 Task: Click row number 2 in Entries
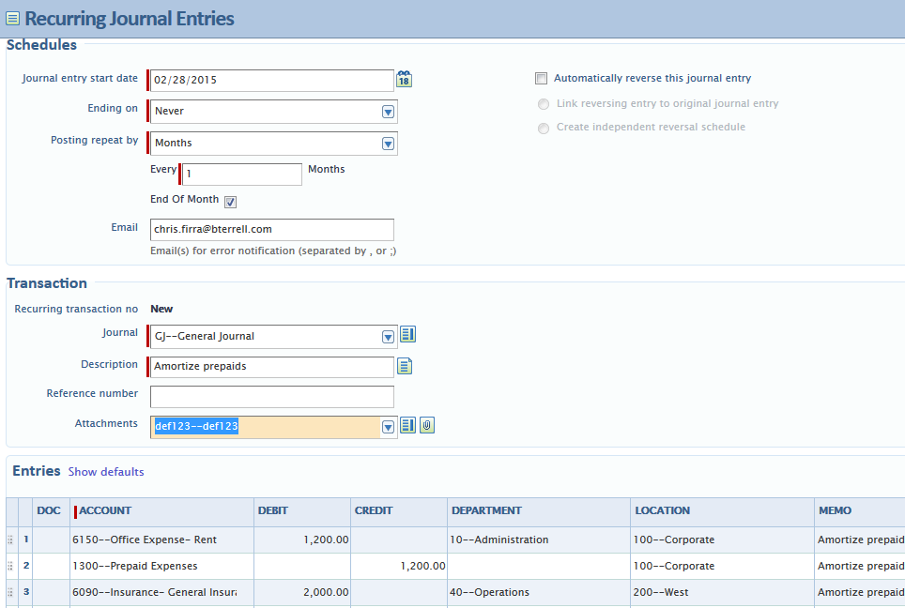(x=26, y=566)
